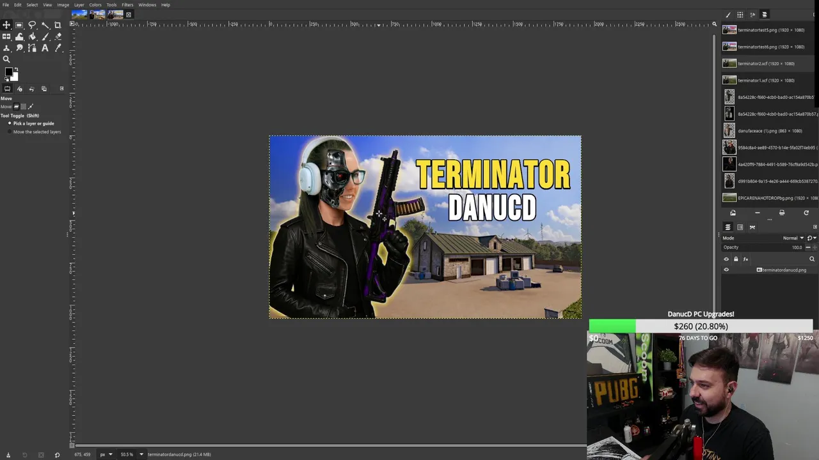Select the Clone stamp tool

pos(6,48)
